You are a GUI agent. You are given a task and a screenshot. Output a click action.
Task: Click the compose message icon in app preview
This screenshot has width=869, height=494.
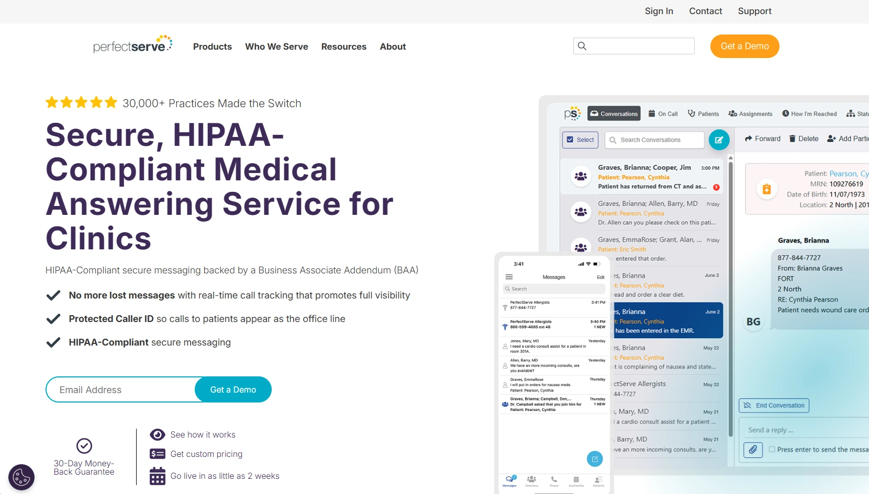(x=719, y=140)
